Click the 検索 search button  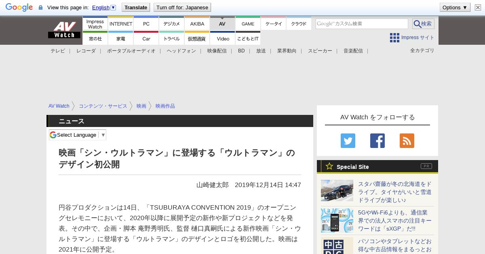(423, 24)
